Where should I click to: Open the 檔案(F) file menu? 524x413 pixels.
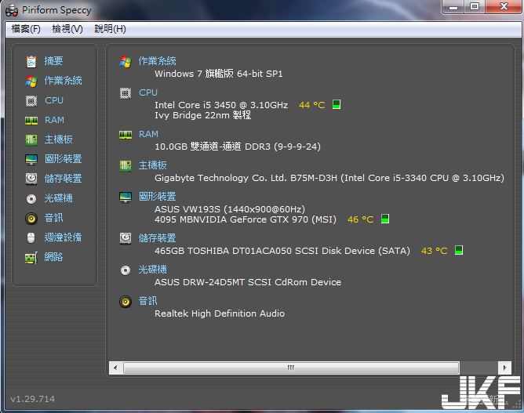coord(26,29)
